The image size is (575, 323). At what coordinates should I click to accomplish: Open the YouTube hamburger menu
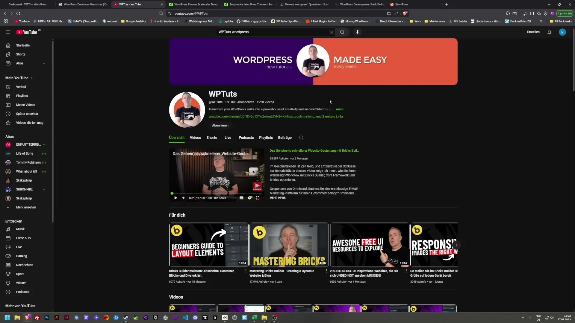(8, 32)
